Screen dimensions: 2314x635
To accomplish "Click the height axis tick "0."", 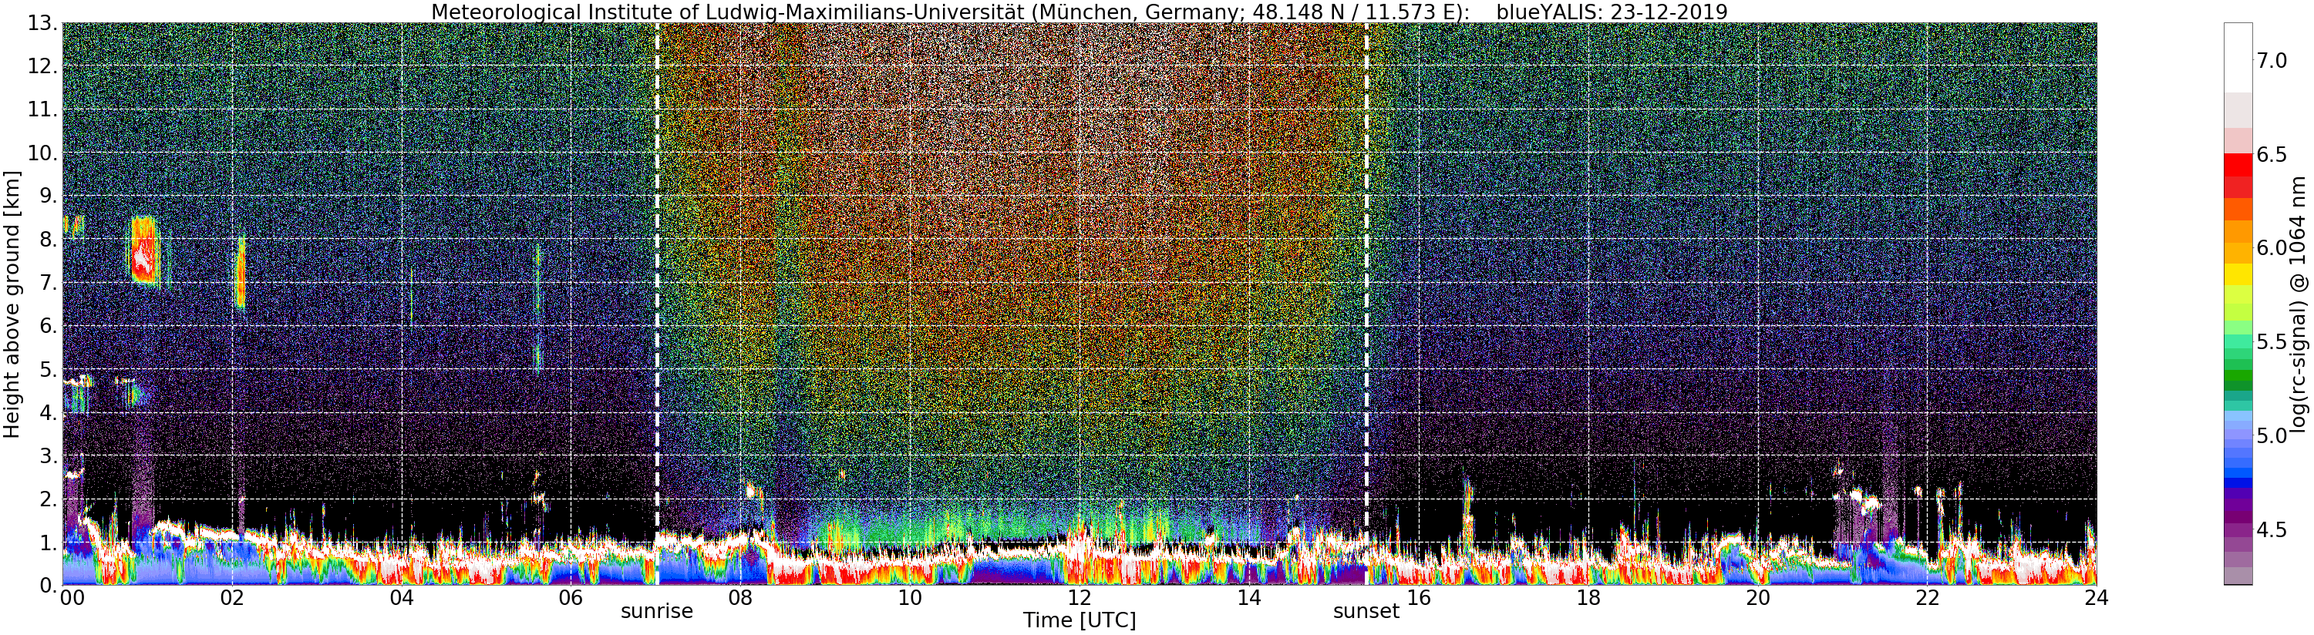I will [49, 586].
